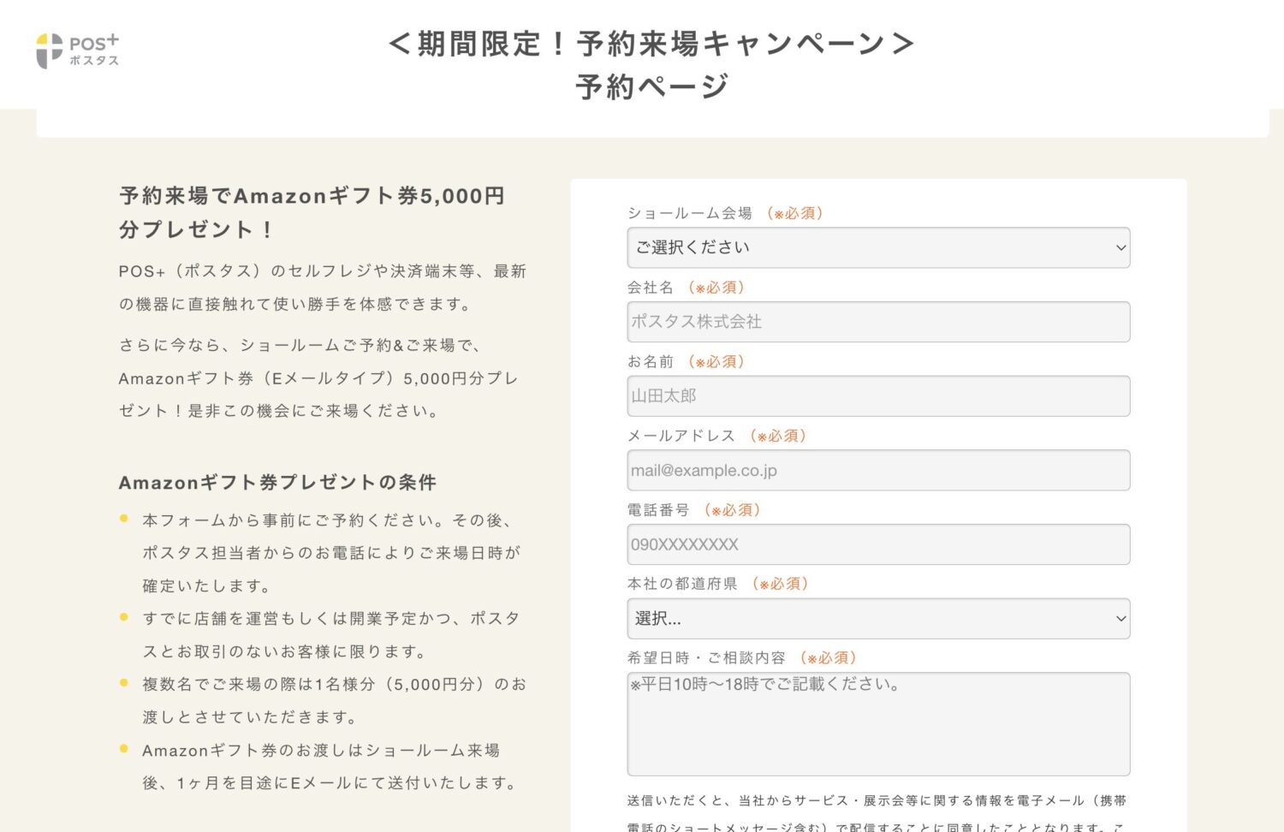Click the plus symbol in the POS+ logo

tap(112, 40)
